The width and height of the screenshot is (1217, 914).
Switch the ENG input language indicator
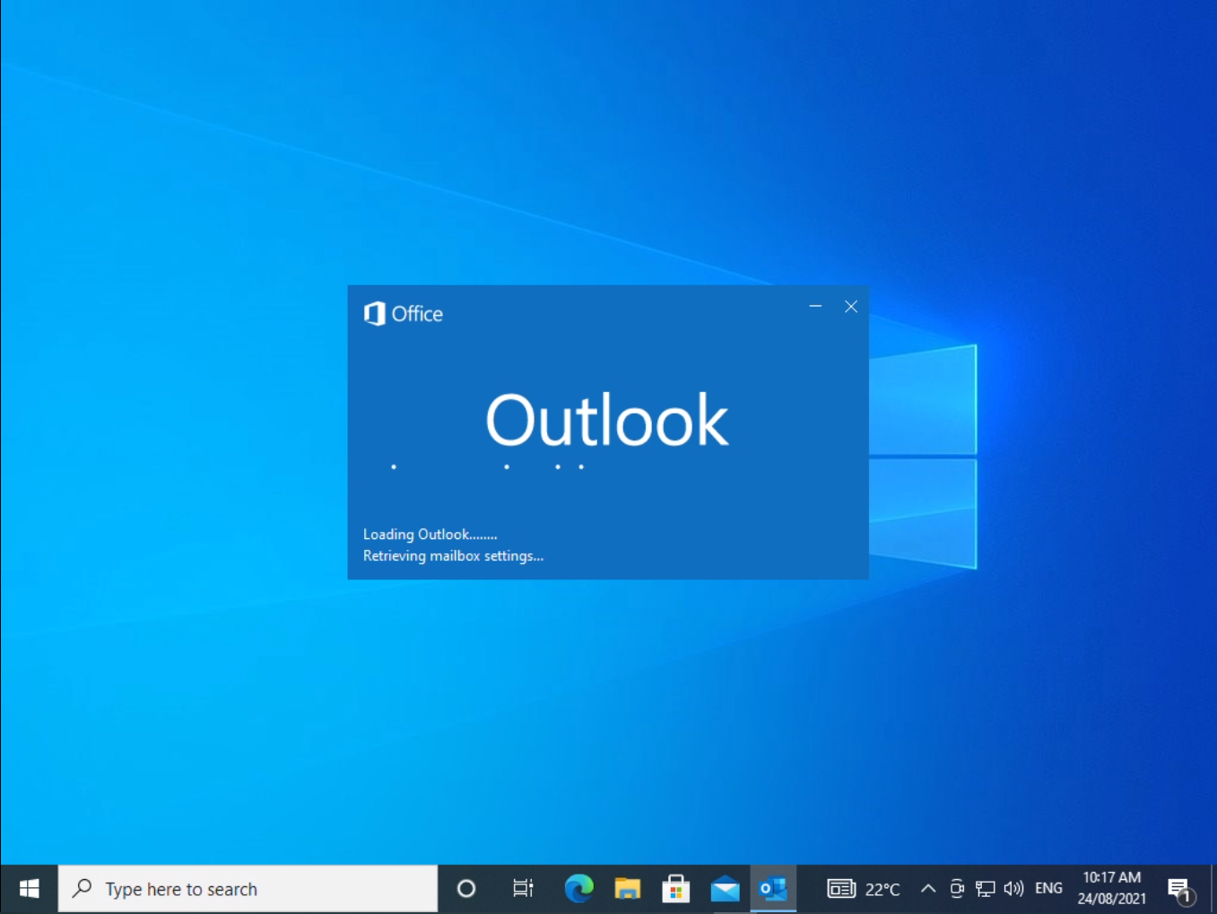pyautogui.click(x=1048, y=889)
